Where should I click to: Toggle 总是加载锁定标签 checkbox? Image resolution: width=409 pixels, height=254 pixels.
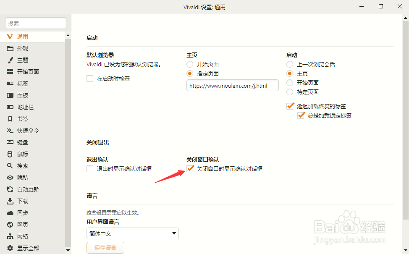(x=301, y=115)
